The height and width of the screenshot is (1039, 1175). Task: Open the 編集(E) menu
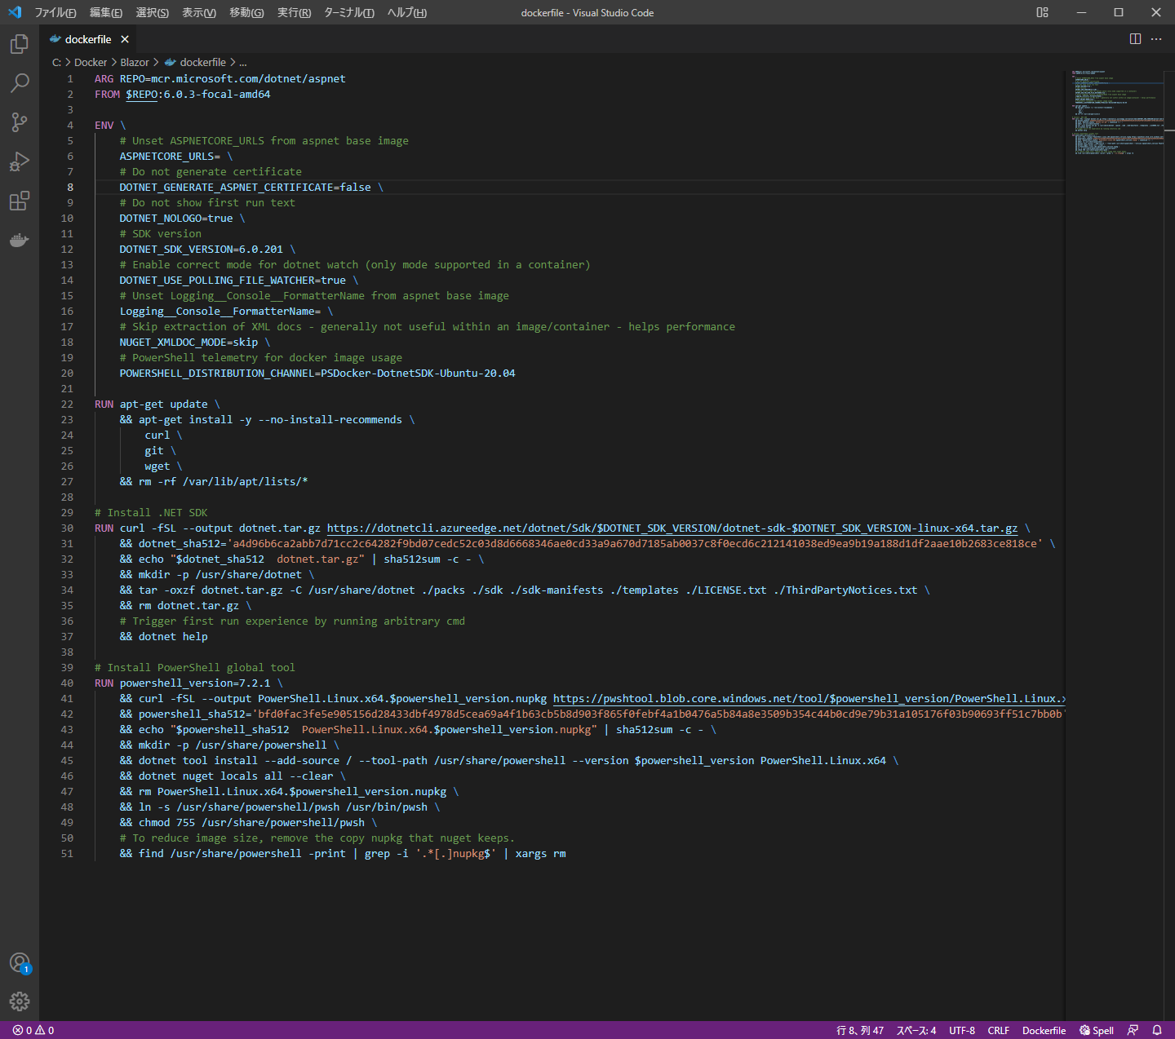(106, 12)
